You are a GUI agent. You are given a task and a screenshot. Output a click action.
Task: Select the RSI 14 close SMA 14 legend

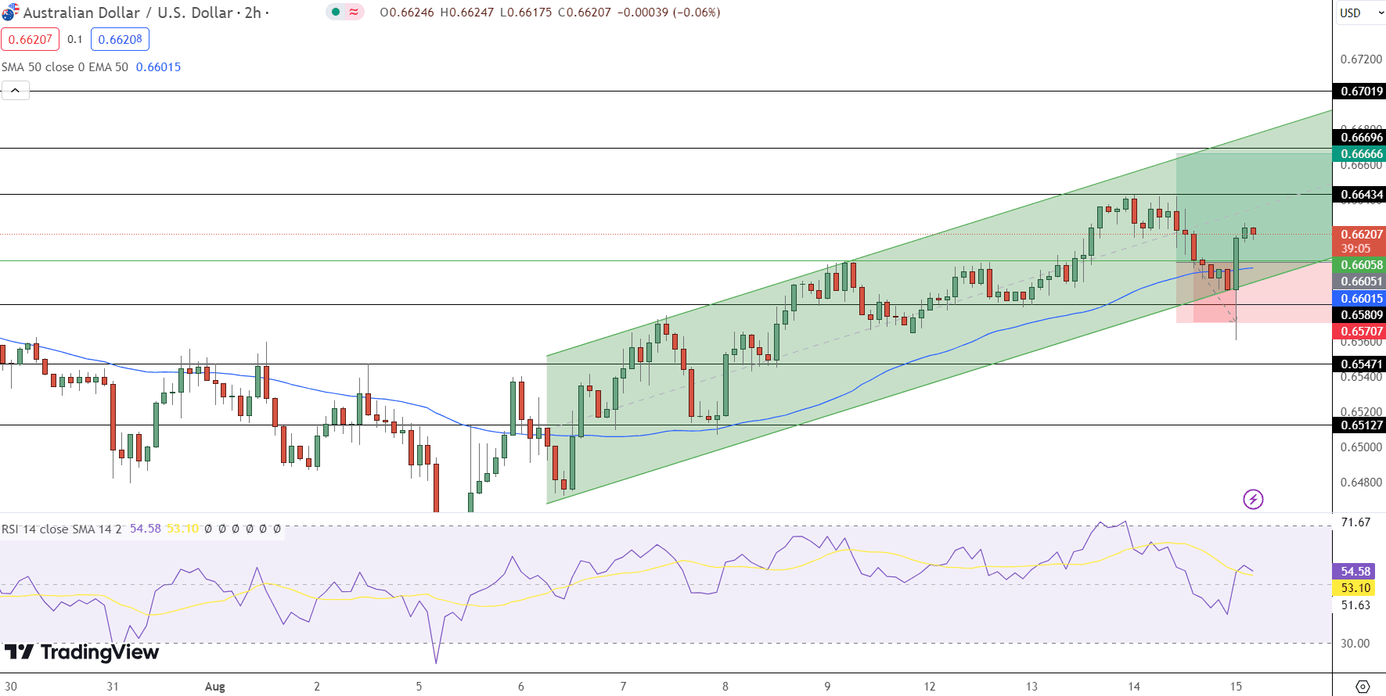(x=62, y=529)
